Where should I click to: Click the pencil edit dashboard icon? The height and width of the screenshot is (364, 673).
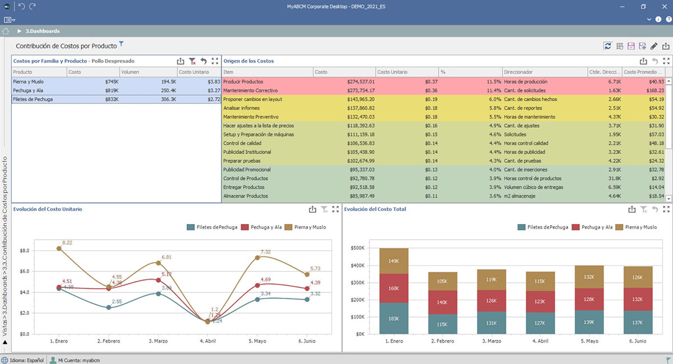[654, 46]
